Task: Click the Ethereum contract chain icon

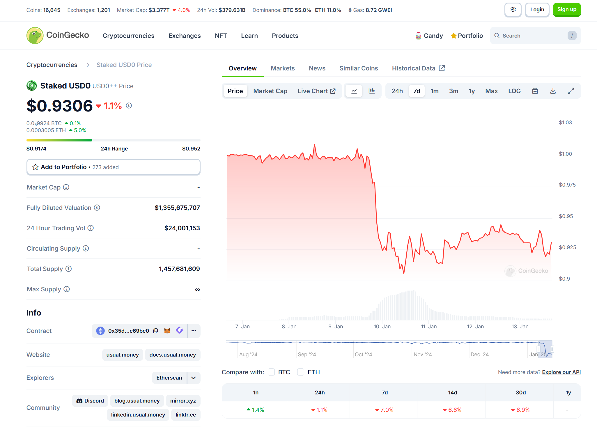Action: pyautogui.click(x=100, y=331)
